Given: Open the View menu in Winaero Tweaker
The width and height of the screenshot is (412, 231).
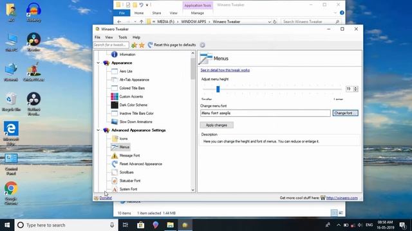Looking at the screenshot, I should [109, 37].
